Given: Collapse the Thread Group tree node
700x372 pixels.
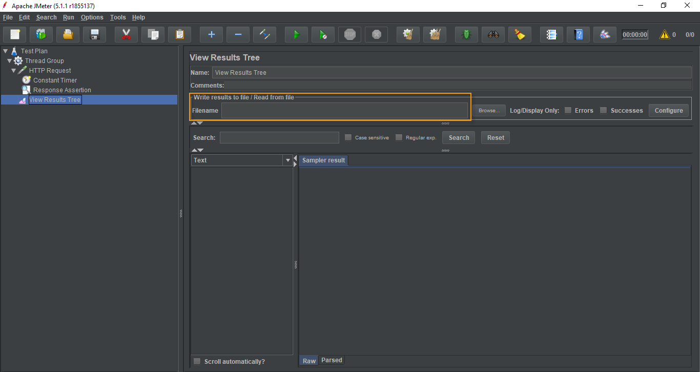Looking at the screenshot, I should click(x=9, y=61).
